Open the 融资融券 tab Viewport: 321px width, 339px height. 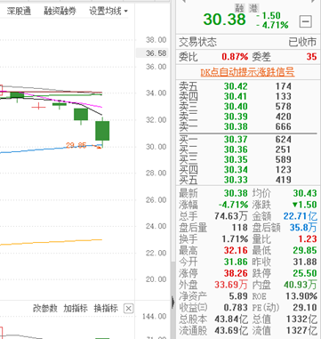(60, 12)
